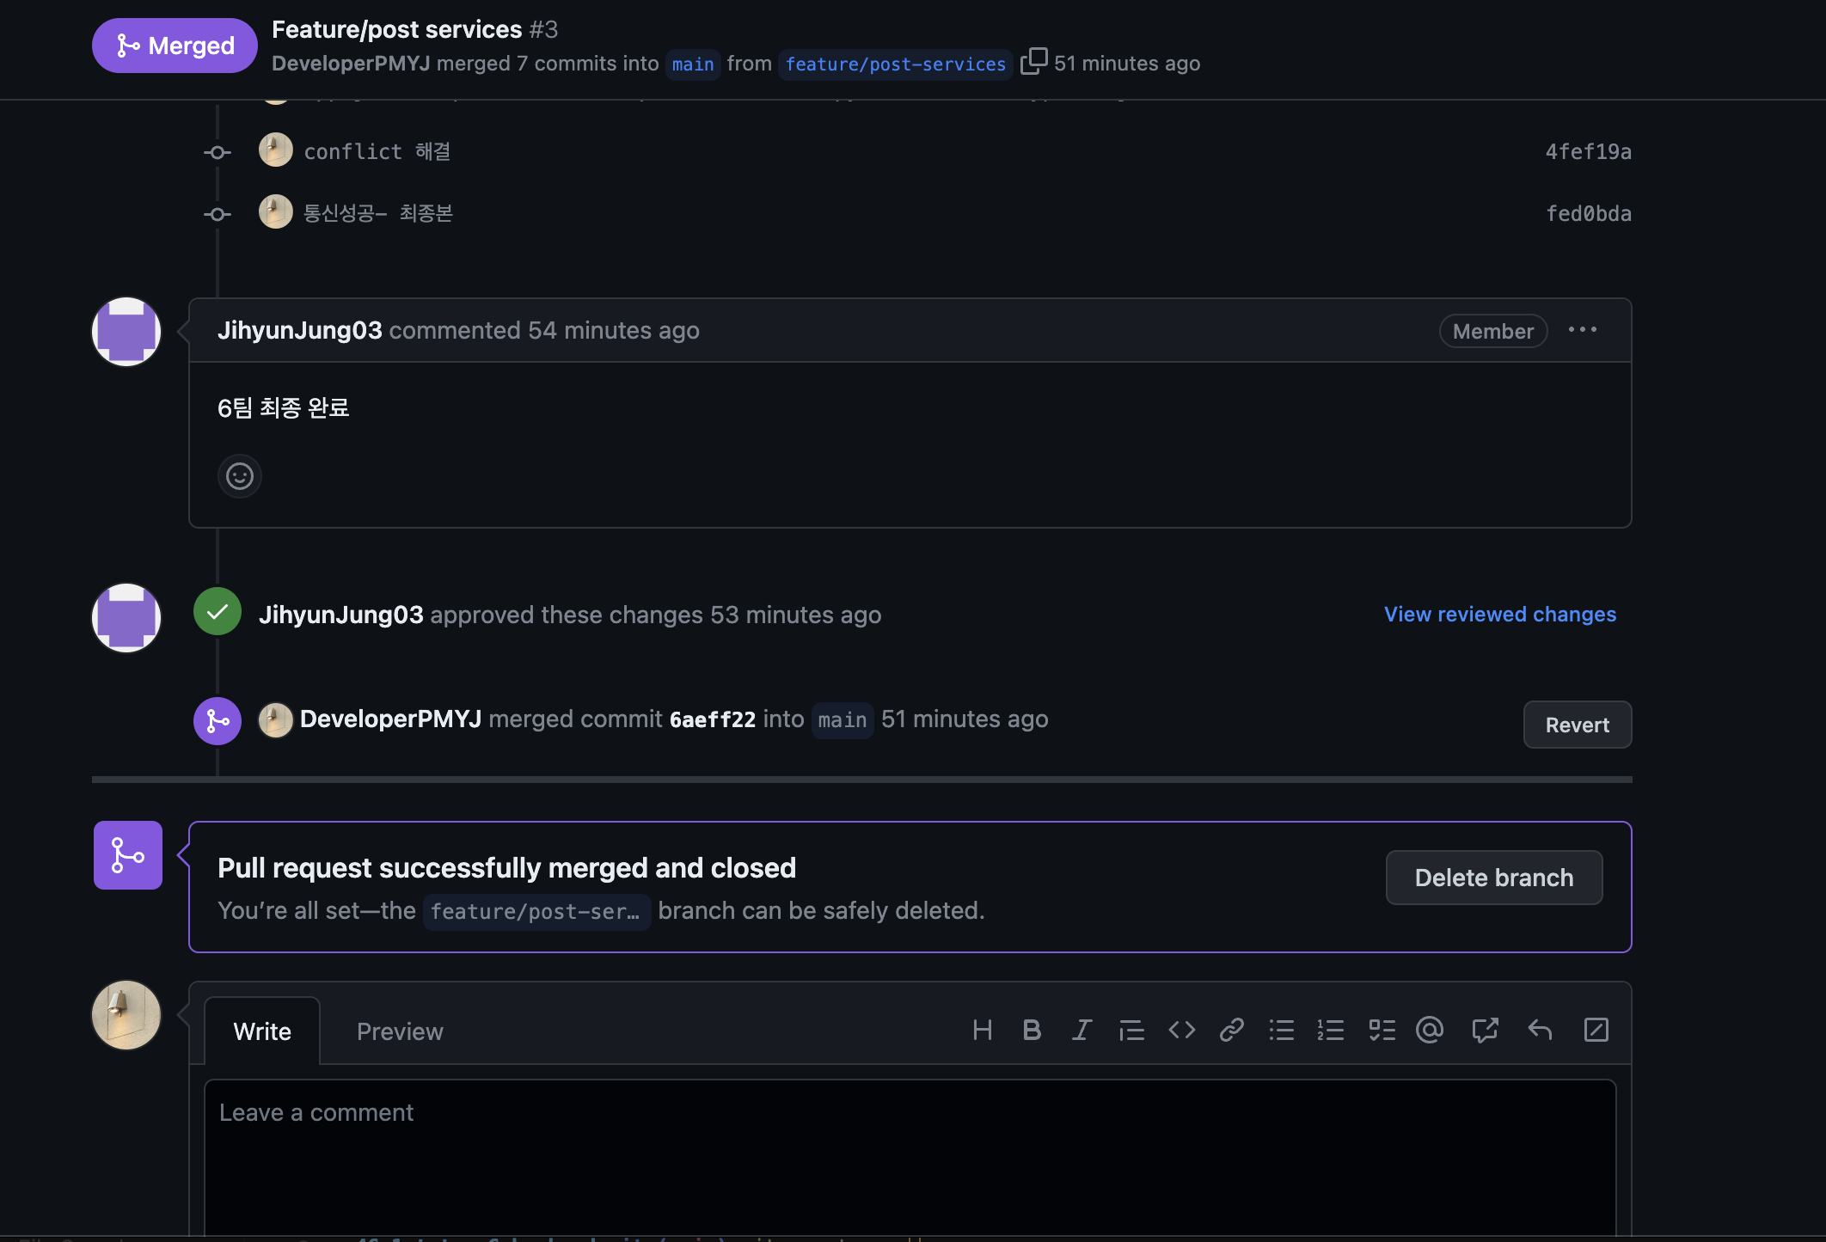1826x1242 pixels.
Task: Copy the feature/post-services branch name
Action: point(1033,62)
